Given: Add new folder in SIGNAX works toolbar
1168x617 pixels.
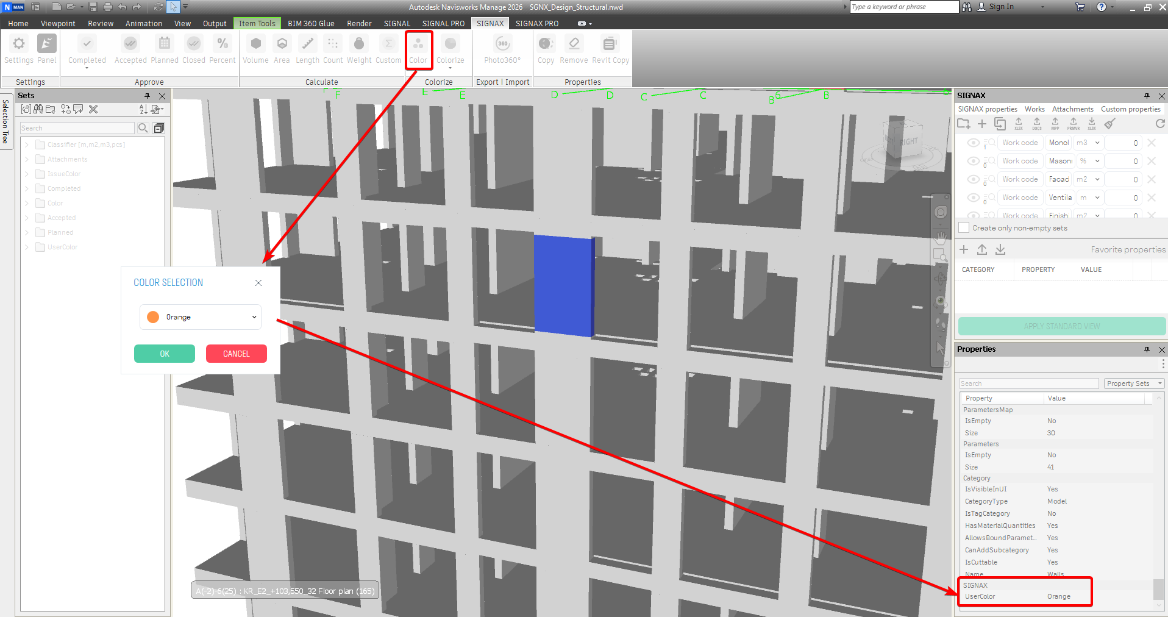Looking at the screenshot, I should (963, 124).
